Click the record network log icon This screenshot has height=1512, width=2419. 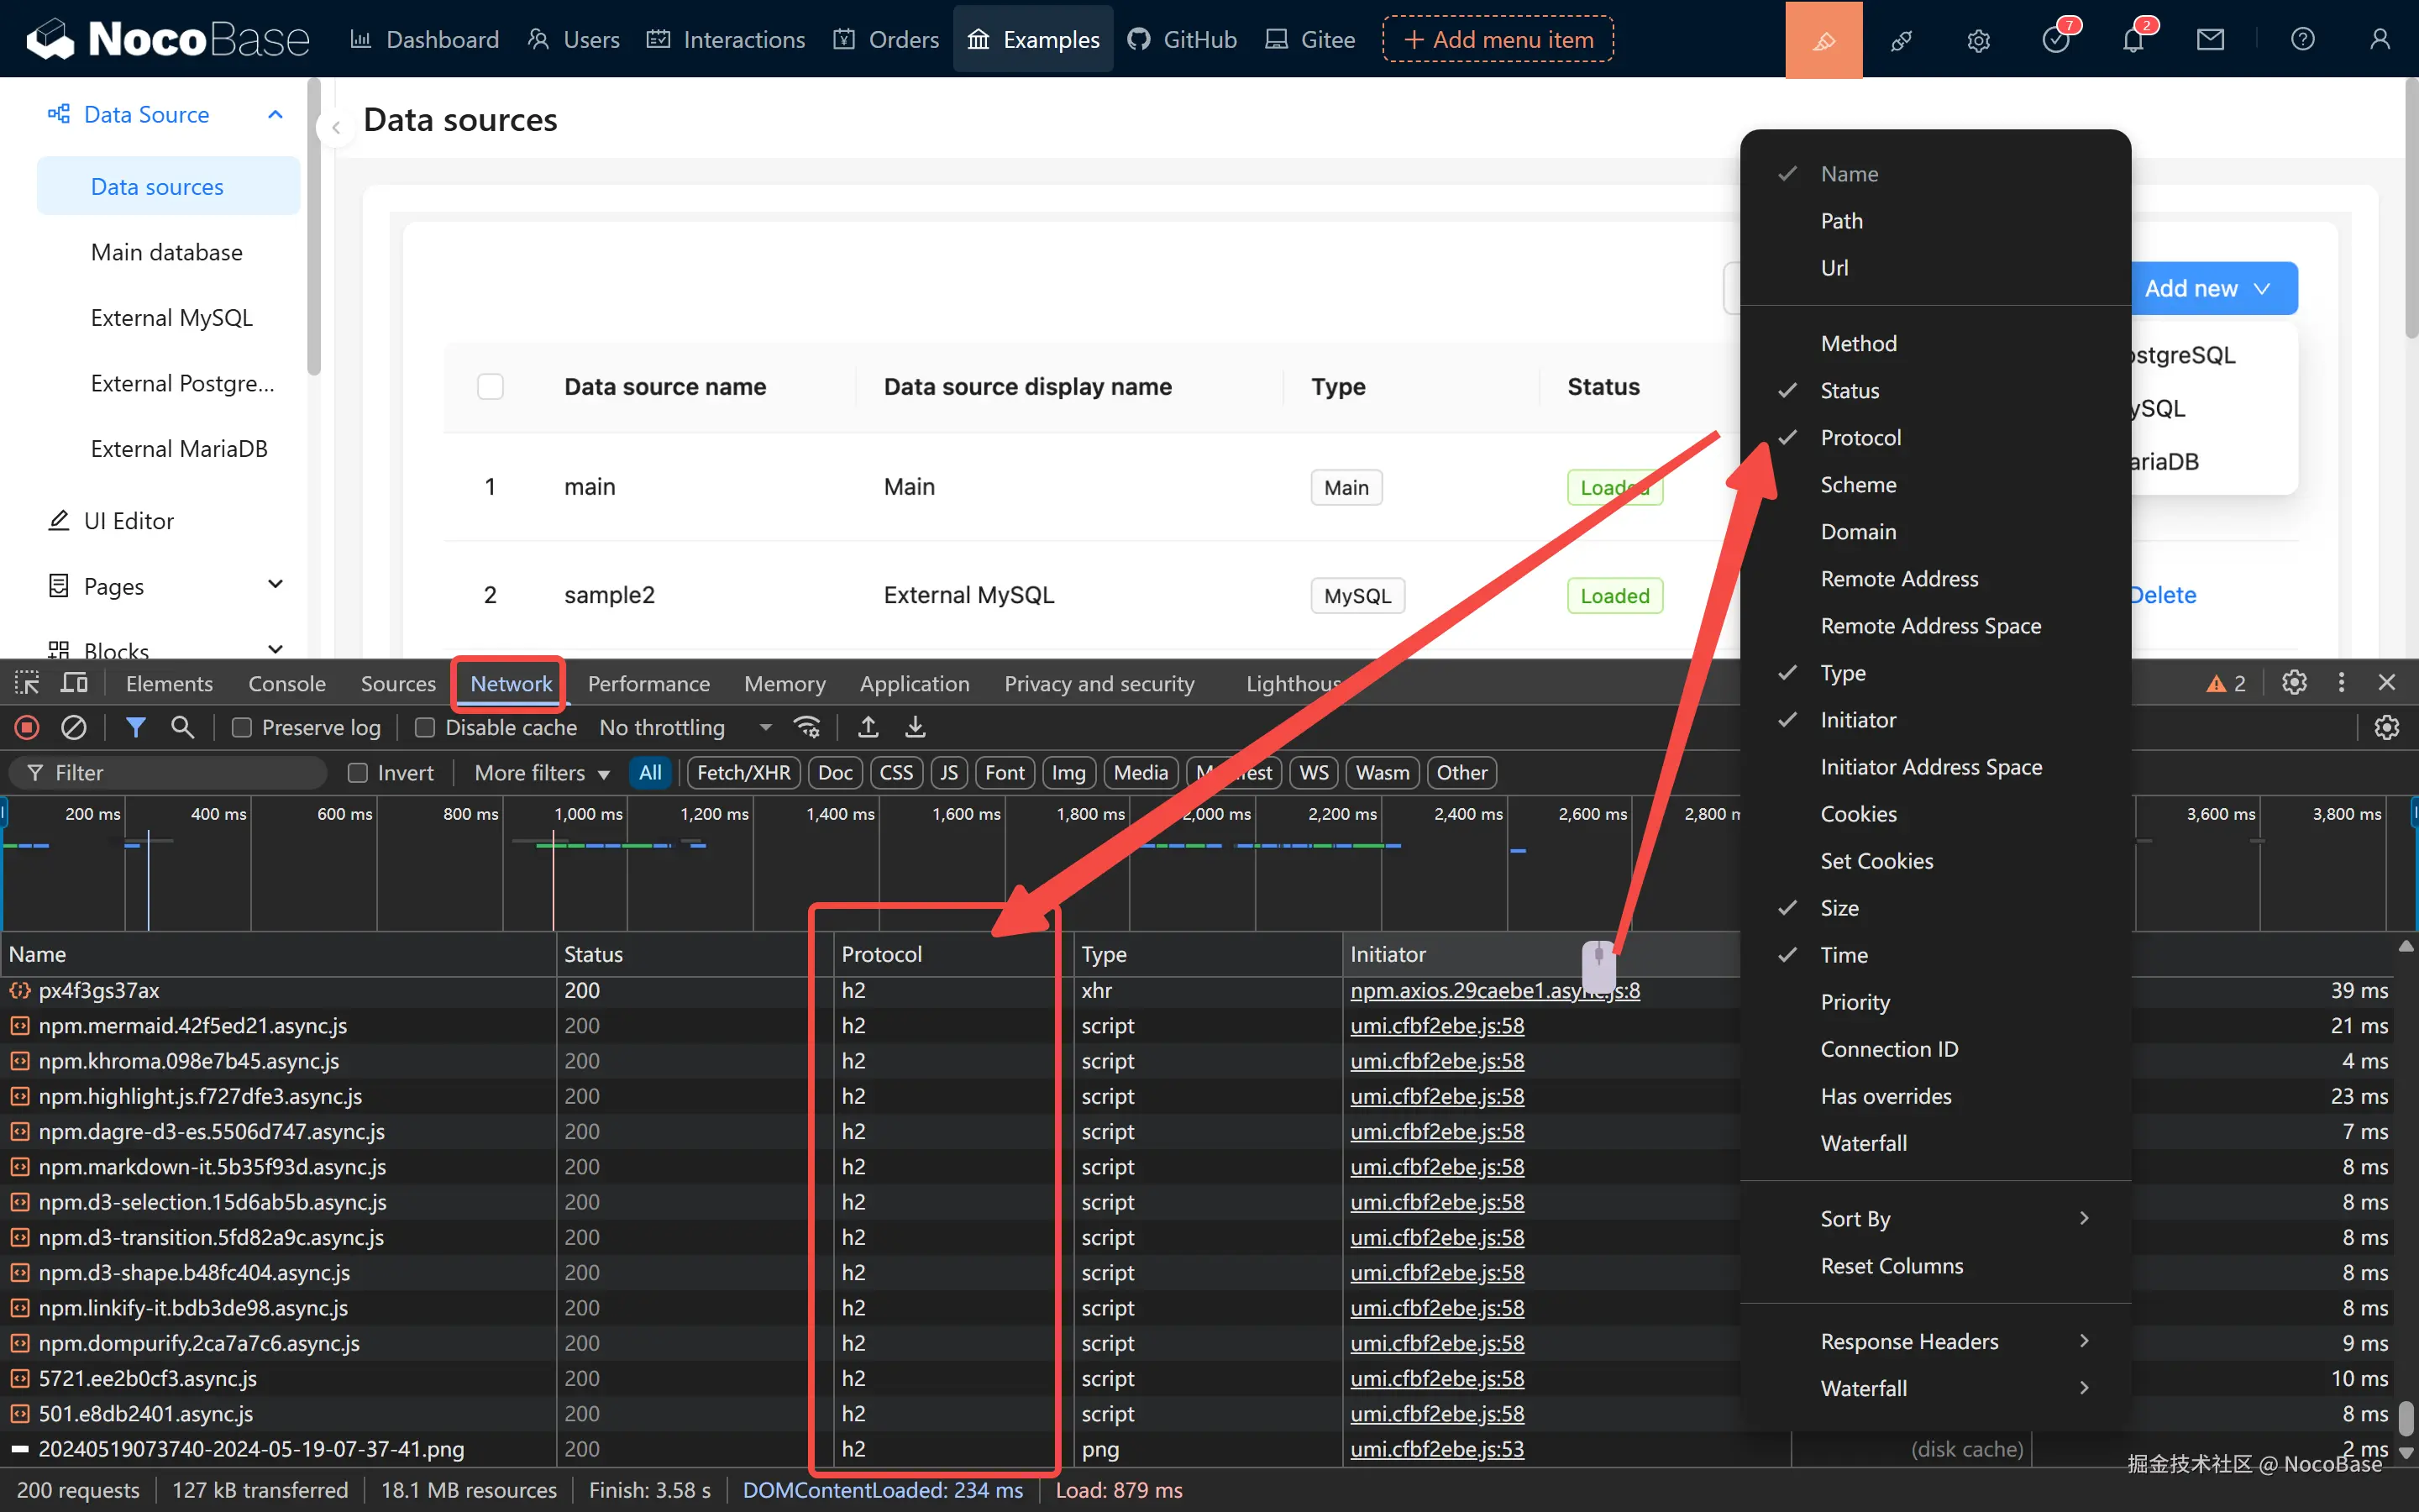tap(27, 727)
